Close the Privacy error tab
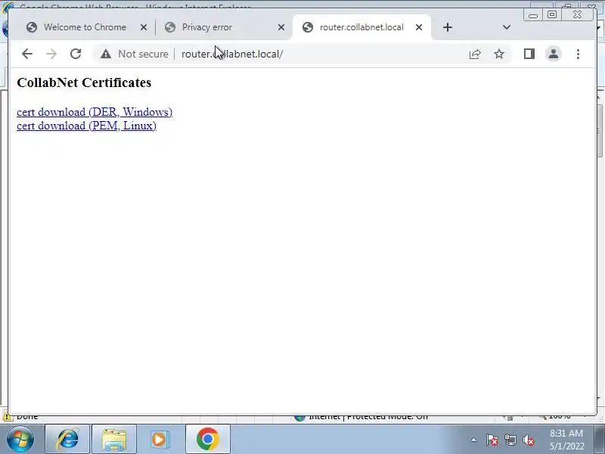This screenshot has width=605, height=454. click(x=281, y=27)
